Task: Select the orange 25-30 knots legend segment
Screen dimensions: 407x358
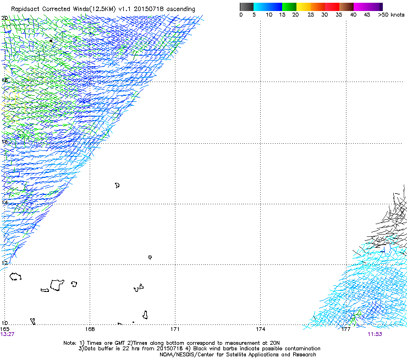Action: click(318, 7)
